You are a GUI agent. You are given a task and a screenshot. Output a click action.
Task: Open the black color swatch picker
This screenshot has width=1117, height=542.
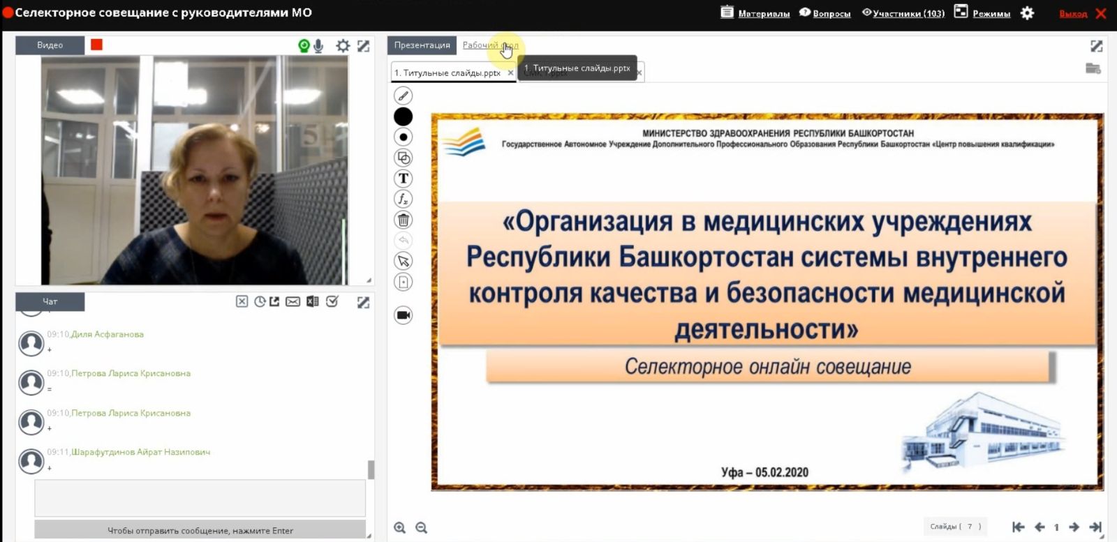pos(403,116)
